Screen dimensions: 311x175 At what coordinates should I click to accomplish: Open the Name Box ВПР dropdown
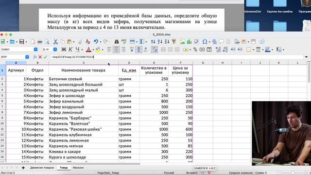[27, 57]
